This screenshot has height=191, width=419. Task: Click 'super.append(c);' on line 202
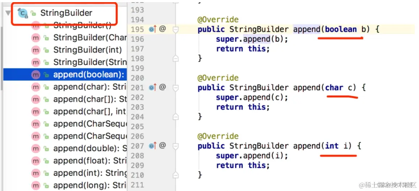pos(252,97)
